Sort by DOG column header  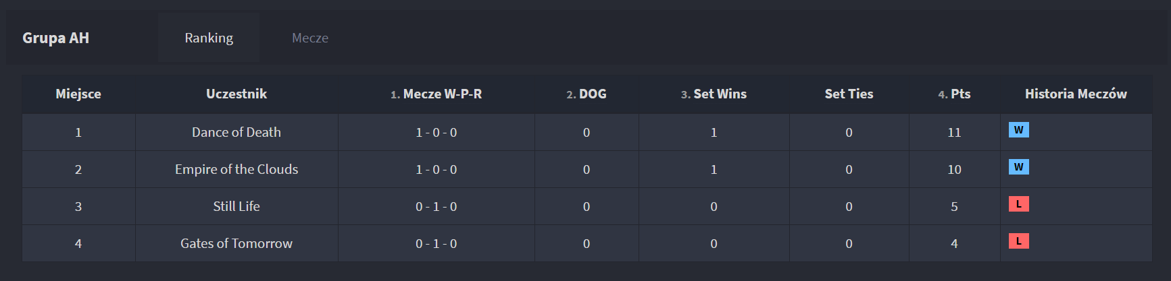tap(587, 94)
